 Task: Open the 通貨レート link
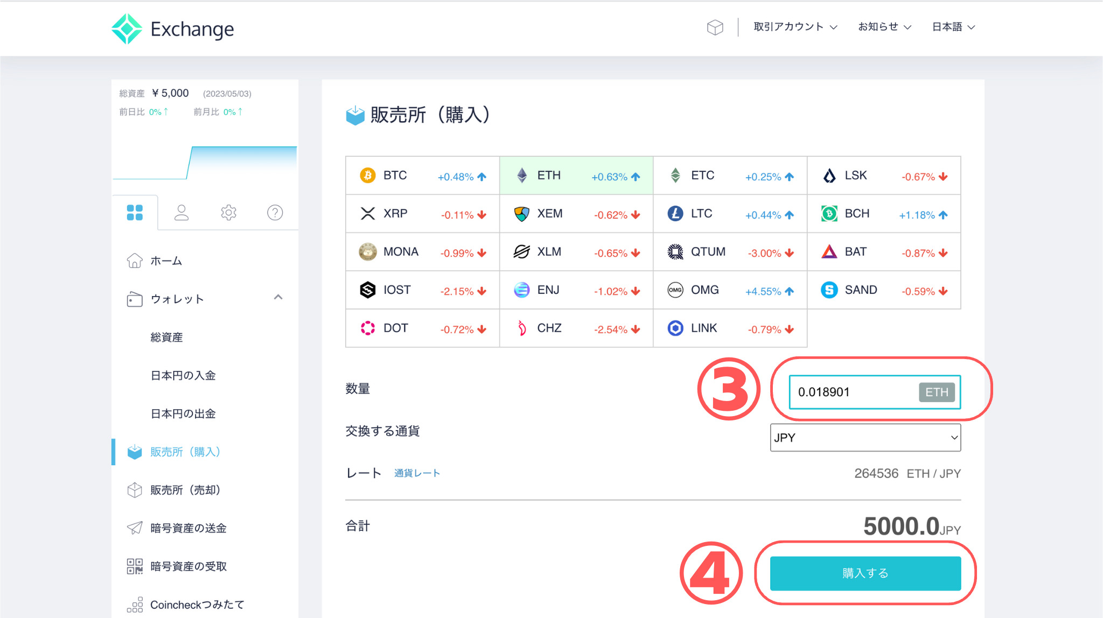[x=417, y=473]
